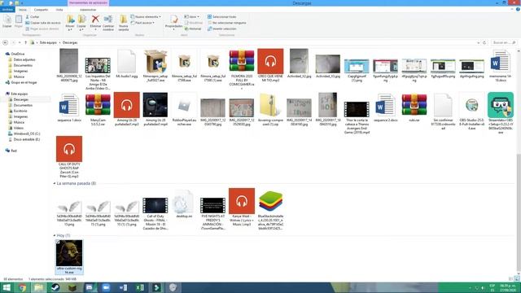Select the ManyCam rar archive
Screen dimensions: 521x293
(98, 110)
